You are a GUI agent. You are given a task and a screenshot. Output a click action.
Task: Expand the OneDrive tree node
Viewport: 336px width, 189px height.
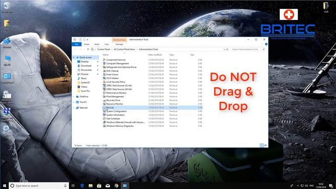point(73,97)
